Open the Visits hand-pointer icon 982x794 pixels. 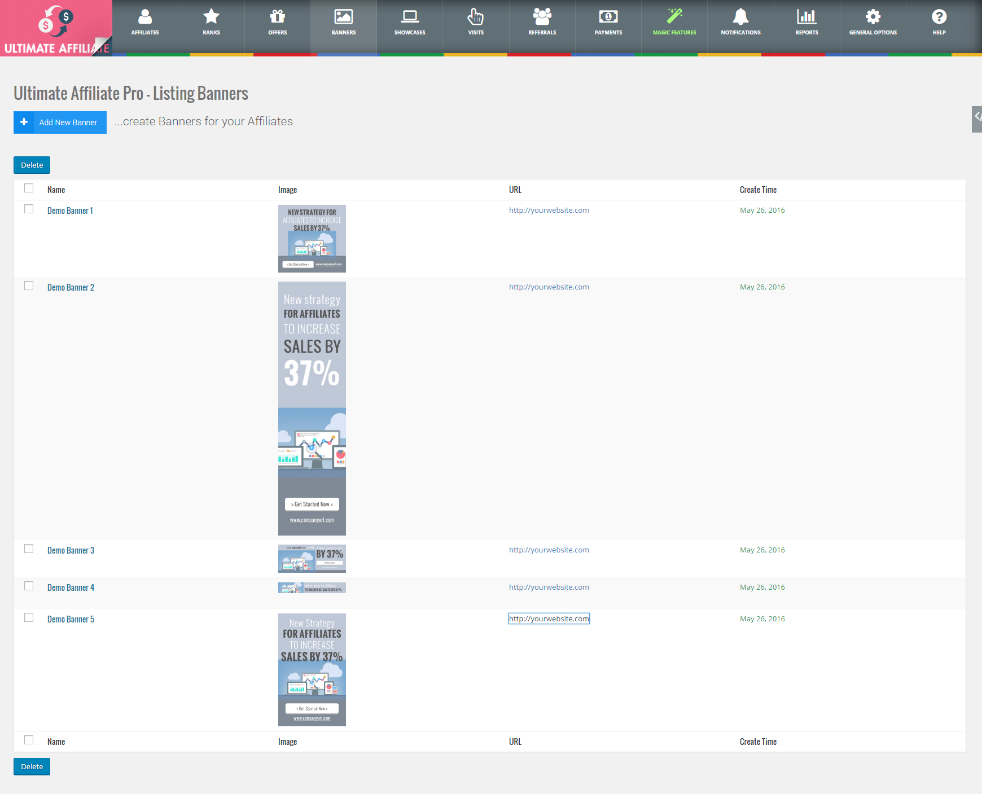tap(476, 17)
